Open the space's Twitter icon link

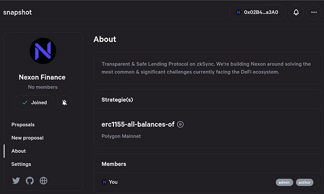pyautogui.click(x=16, y=181)
